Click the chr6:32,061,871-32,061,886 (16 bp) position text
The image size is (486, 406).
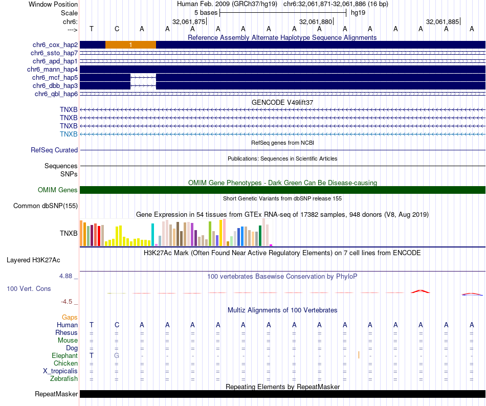click(336, 4)
